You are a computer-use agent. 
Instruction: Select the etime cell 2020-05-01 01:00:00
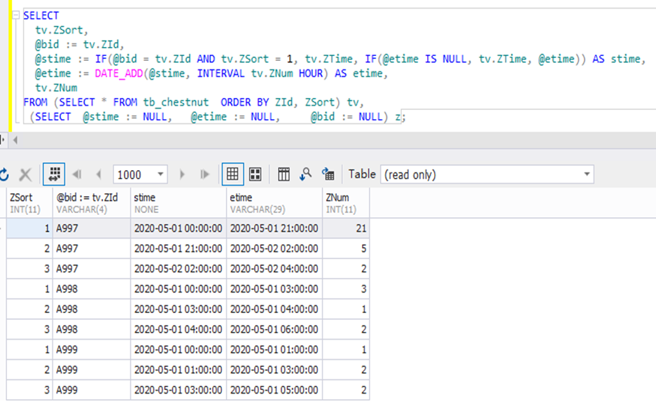[x=274, y=349]
